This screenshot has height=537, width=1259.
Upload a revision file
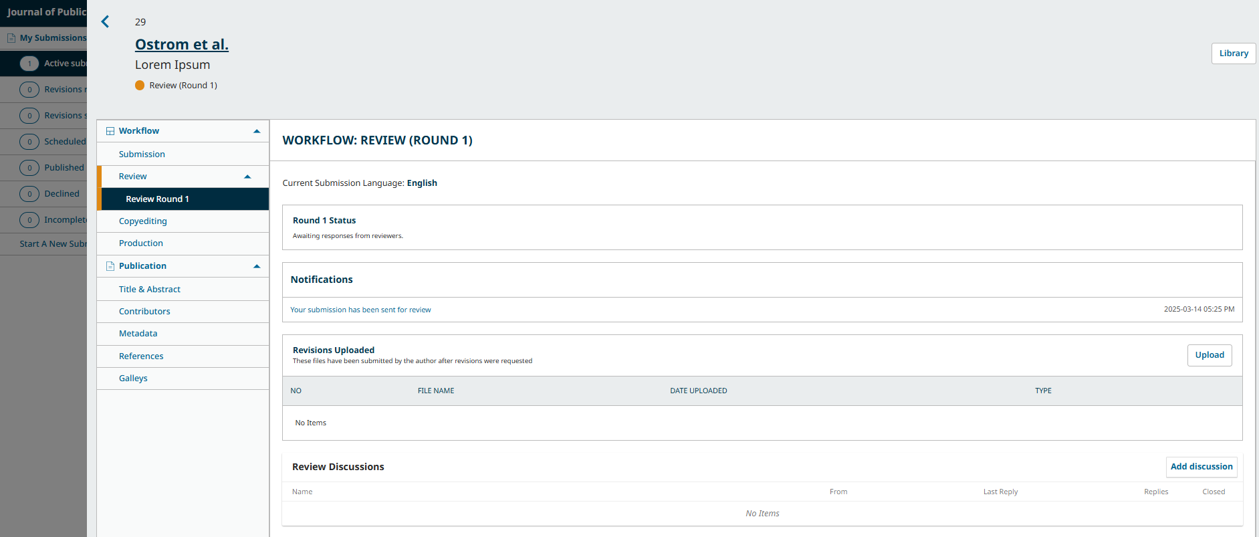(x=1210, y=355)
